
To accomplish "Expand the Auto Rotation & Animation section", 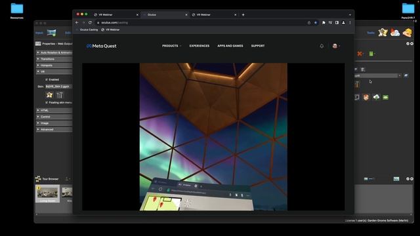I will pyautogui.click(x=54, y=52).
